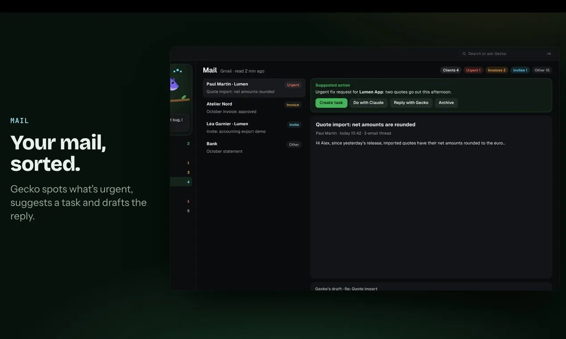Click the "Your mail, sorted." headline
This screenshot has height=339, width=566.
pos(58,153)
